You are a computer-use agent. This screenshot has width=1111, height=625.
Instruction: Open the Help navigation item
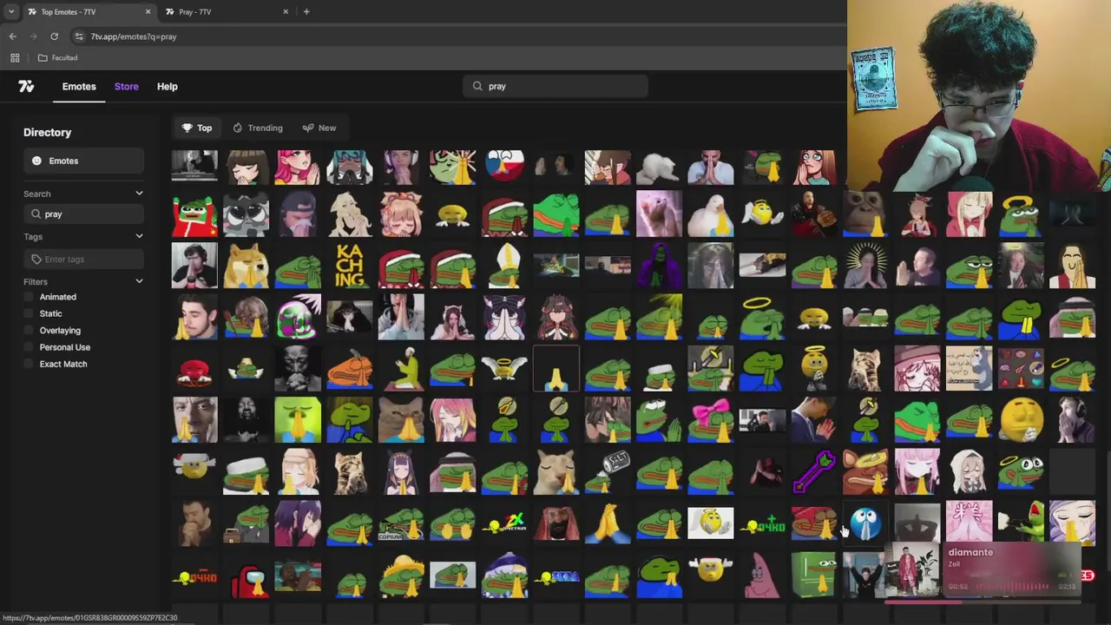[168, 86]
